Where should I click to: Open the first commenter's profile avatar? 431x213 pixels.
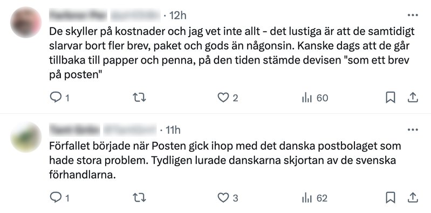(26, 22)
